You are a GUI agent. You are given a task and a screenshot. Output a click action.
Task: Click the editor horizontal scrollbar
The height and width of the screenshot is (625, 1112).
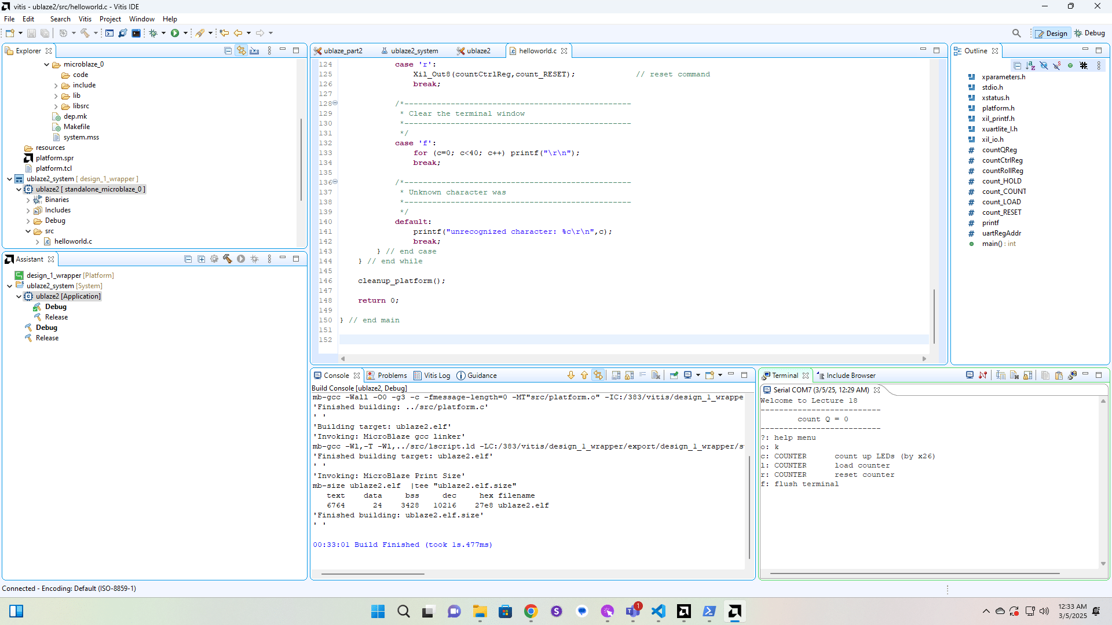click(x=631, y=359)
